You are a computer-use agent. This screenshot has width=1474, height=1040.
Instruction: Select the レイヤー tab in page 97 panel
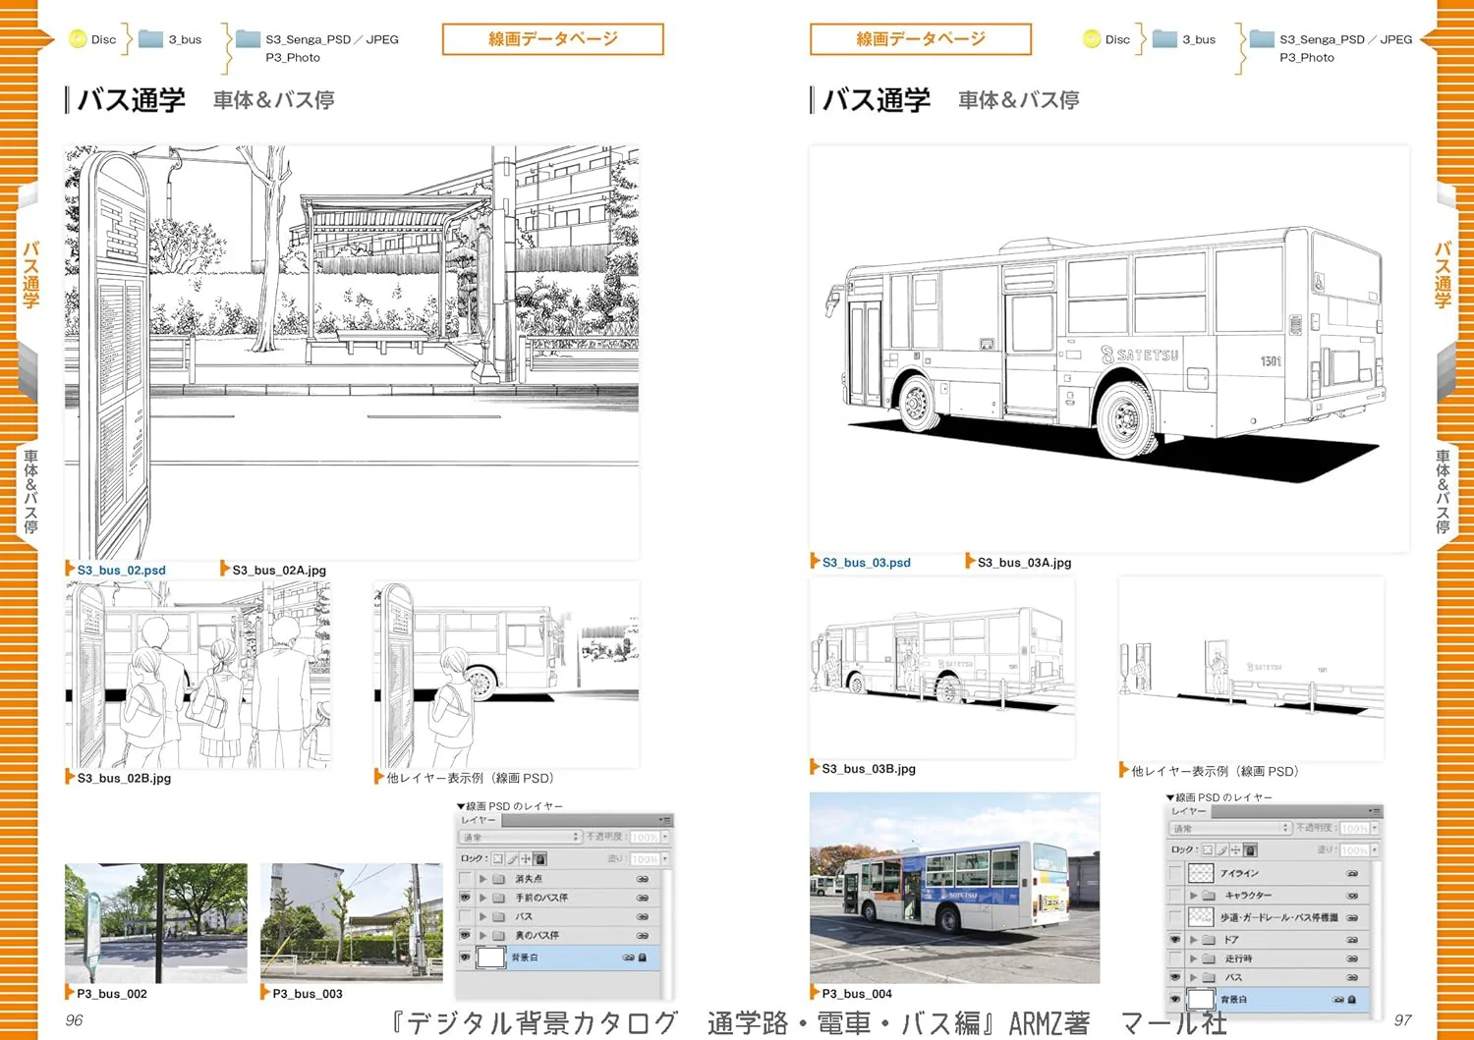(x=1189, y=811)
